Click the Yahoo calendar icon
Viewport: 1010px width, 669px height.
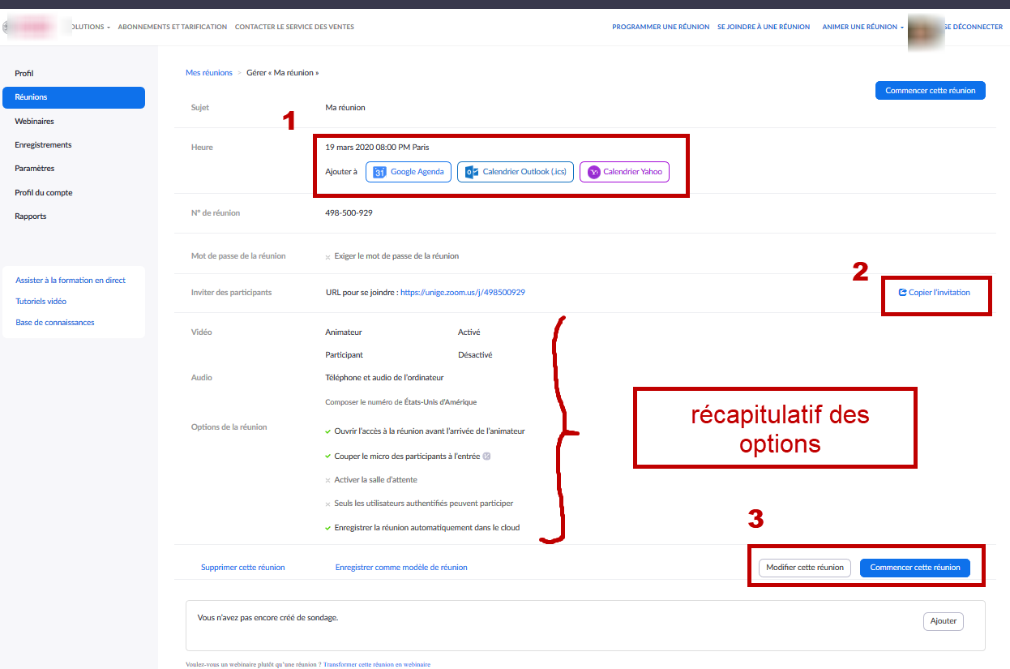(x=594, y=172)
